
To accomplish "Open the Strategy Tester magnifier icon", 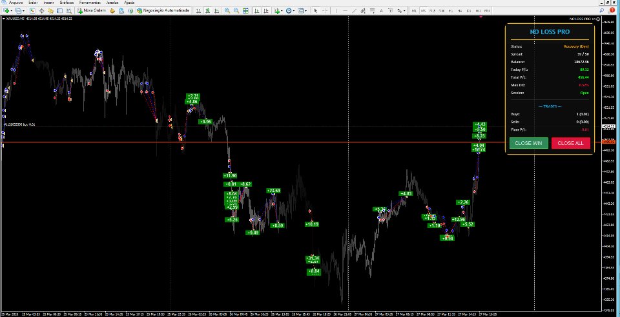I will click(x=69, y=11).
